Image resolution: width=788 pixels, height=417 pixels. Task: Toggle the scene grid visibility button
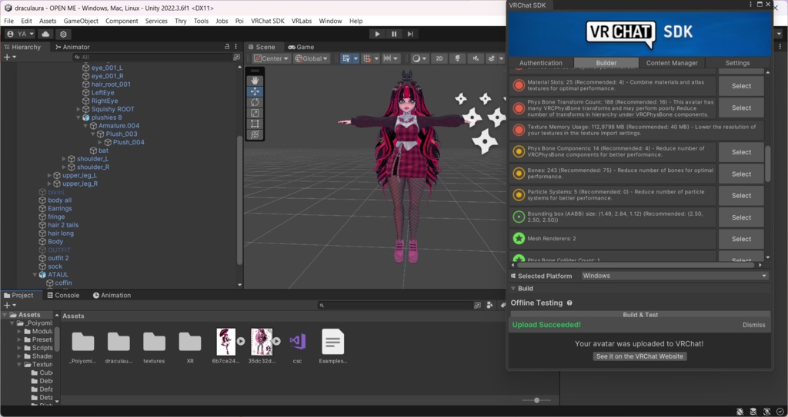(346, 58)
